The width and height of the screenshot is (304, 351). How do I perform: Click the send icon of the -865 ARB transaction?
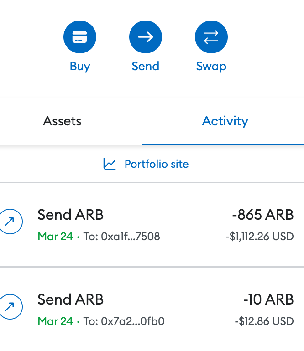10,222
